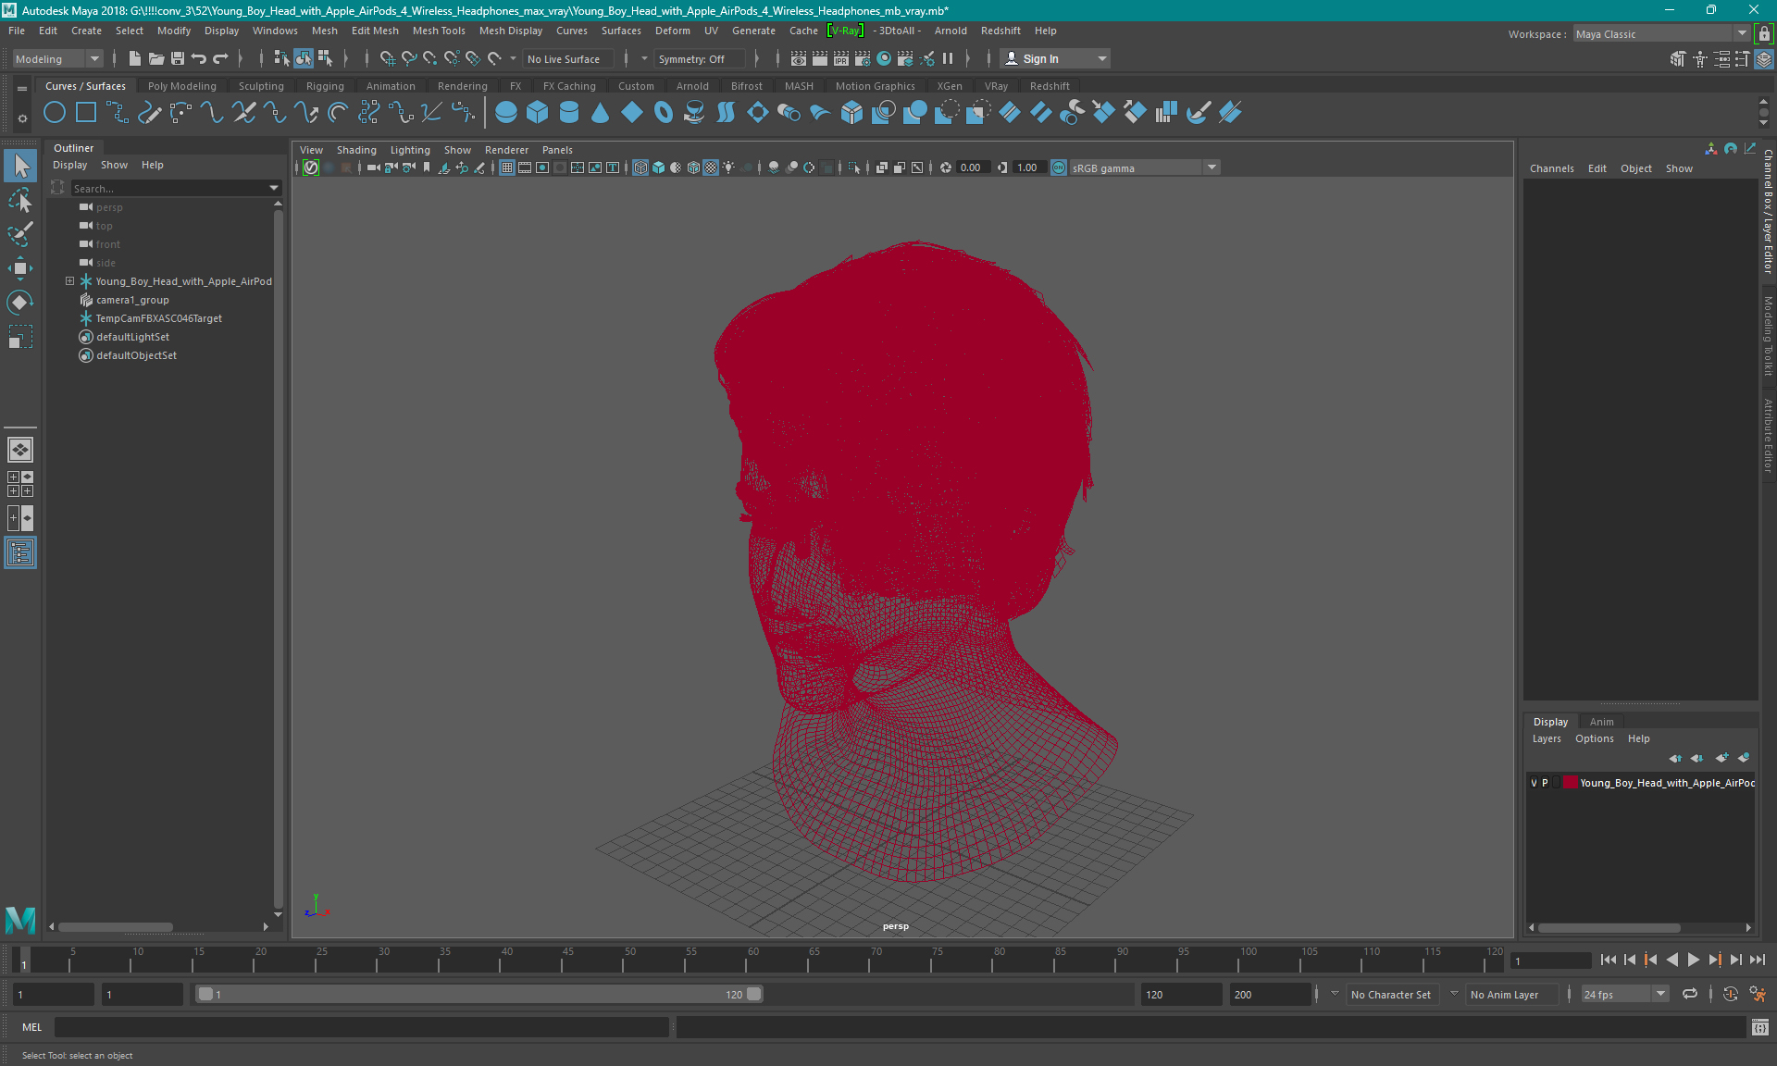Image resolution: width=1777 pixels, height=1066 pixels.
Task: Toggle playback P of Young_Boy_Head layer
Action: (1545, 783)
